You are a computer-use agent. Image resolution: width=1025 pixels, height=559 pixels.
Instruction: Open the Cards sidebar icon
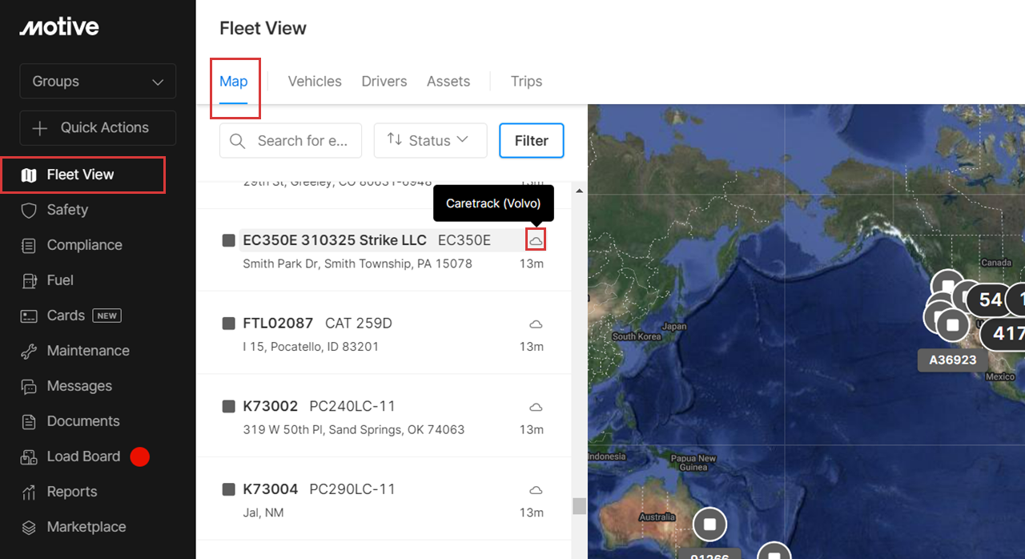(29, 316)
